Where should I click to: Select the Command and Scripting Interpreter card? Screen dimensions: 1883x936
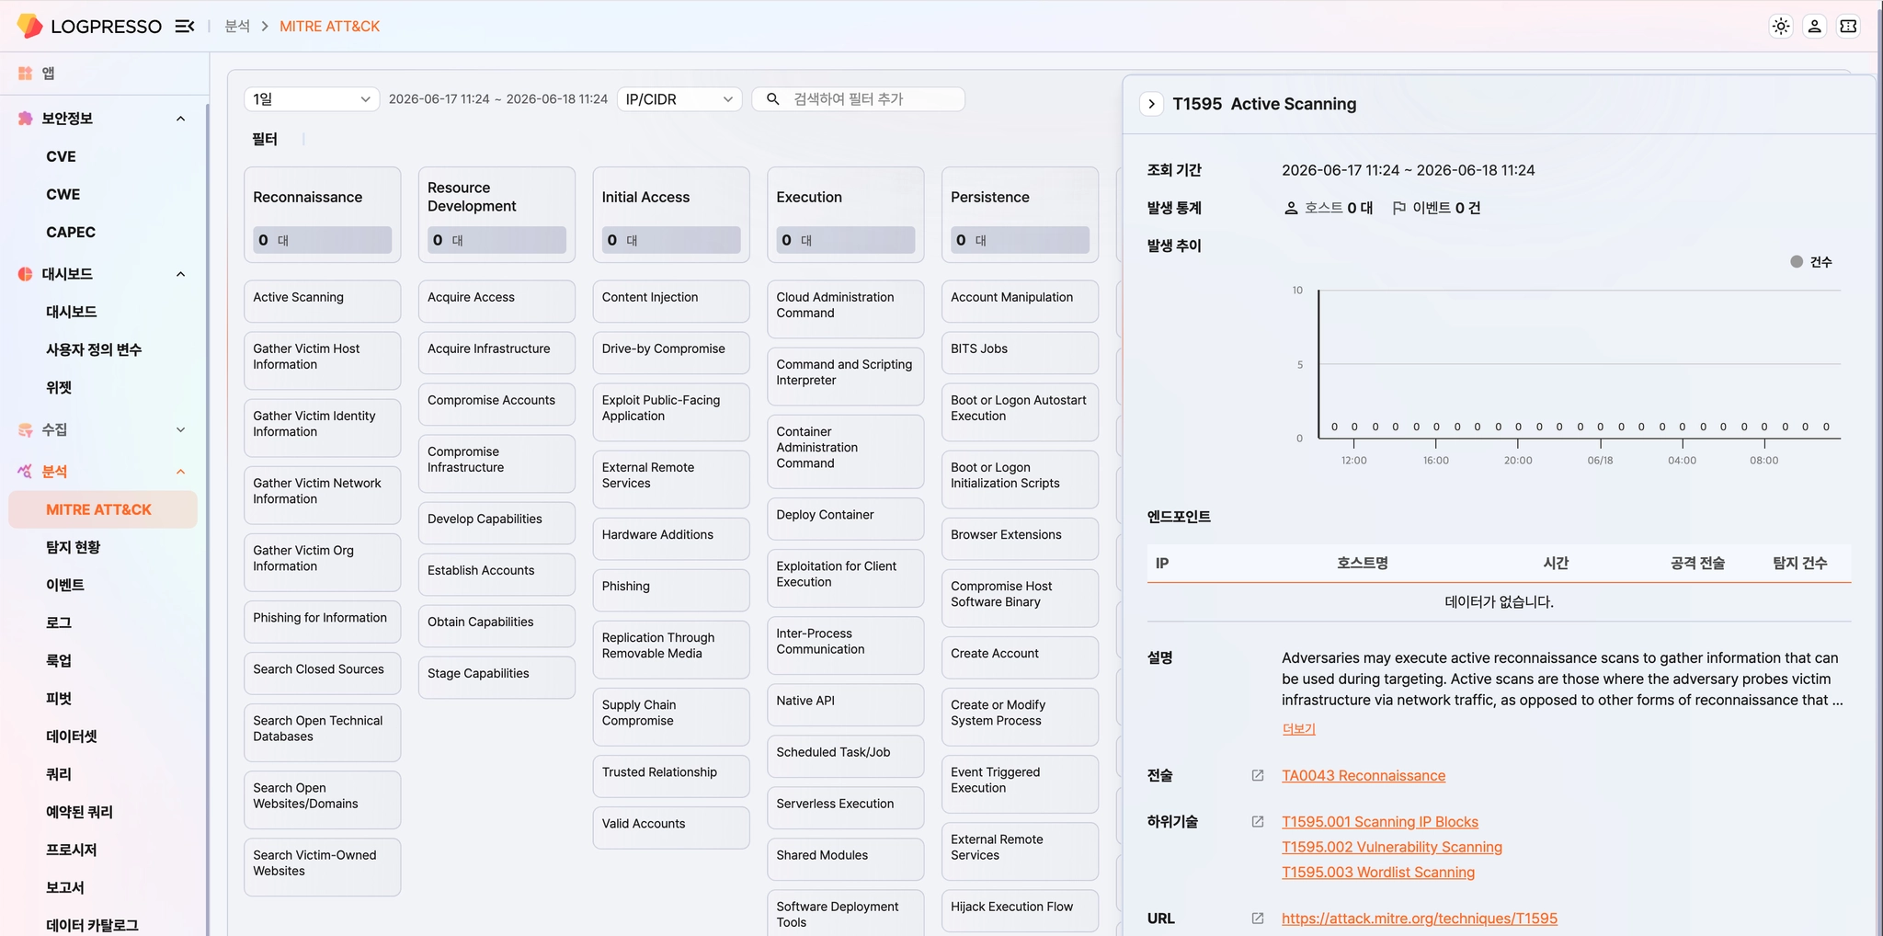tap(845, 376)
